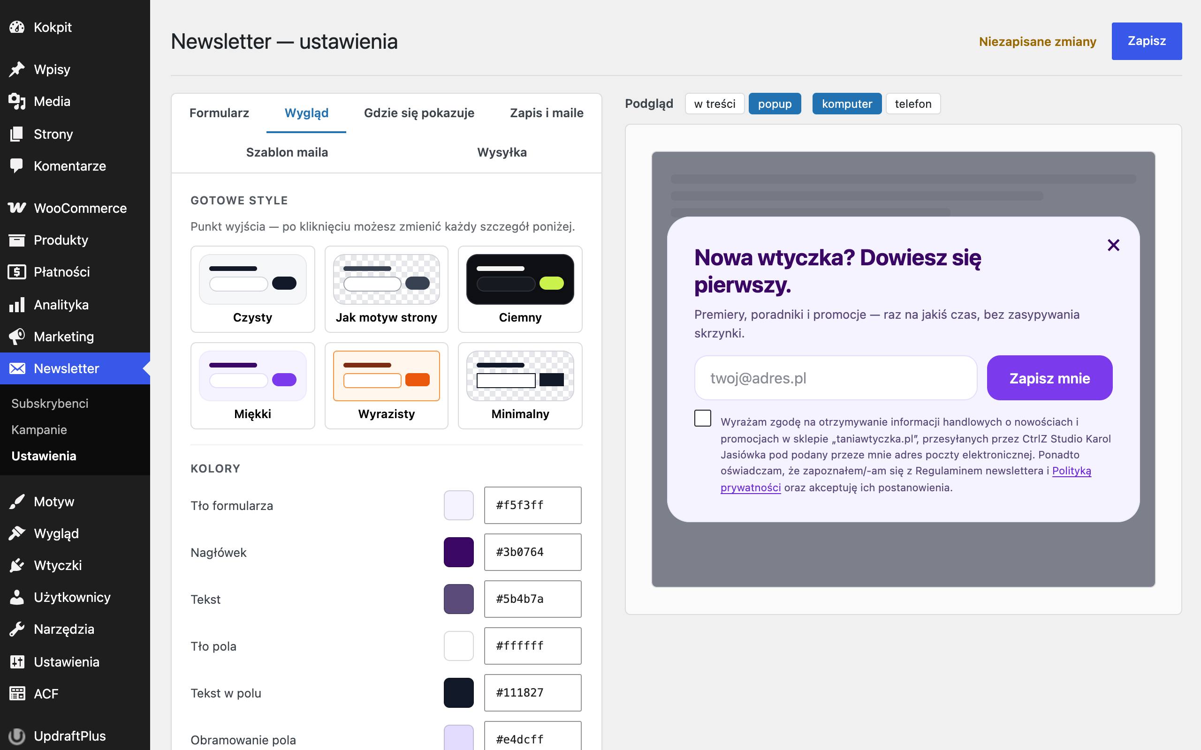Image resolution: width=1201 pixels, height=750 pixels.
Task: Tick the consent checkbox in popup preview
Action: pos(702,418)
